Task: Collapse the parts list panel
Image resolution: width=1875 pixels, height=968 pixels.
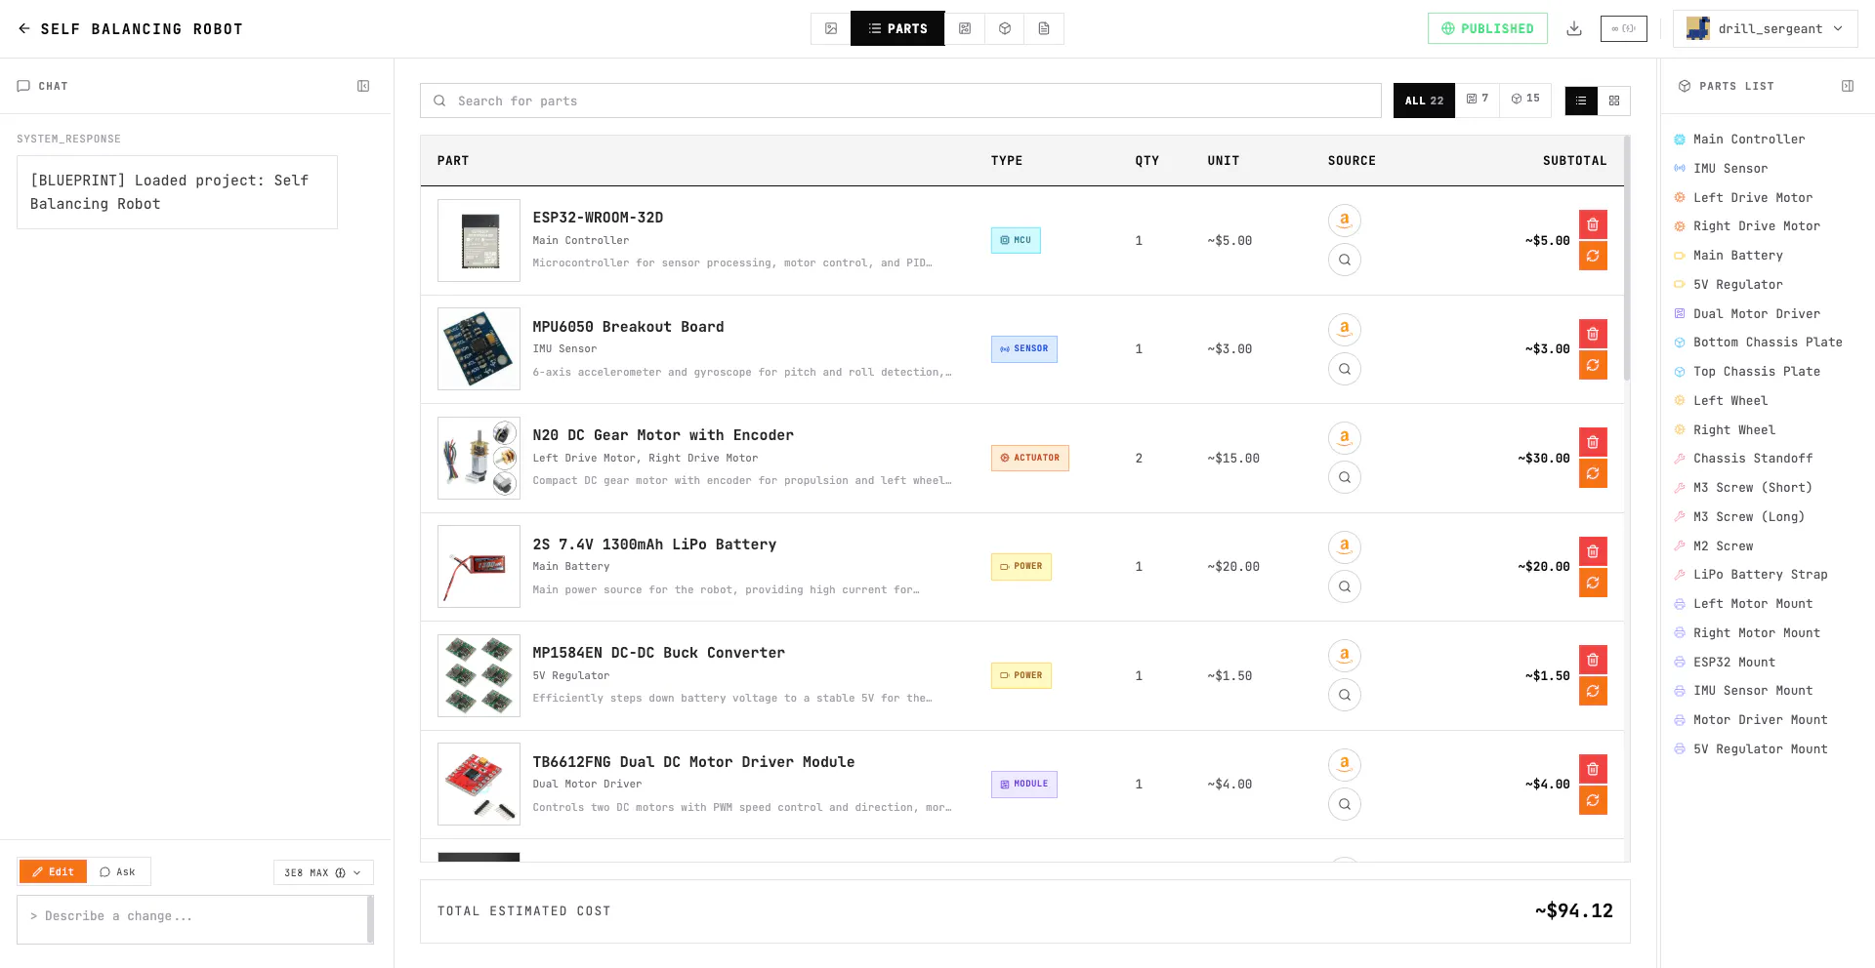Action: pyautogui.click(x=1848, y=86)
